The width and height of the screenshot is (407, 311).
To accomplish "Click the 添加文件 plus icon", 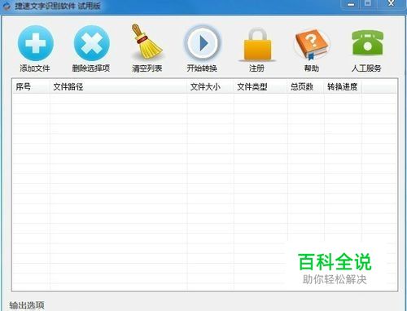I will [36, 43].
